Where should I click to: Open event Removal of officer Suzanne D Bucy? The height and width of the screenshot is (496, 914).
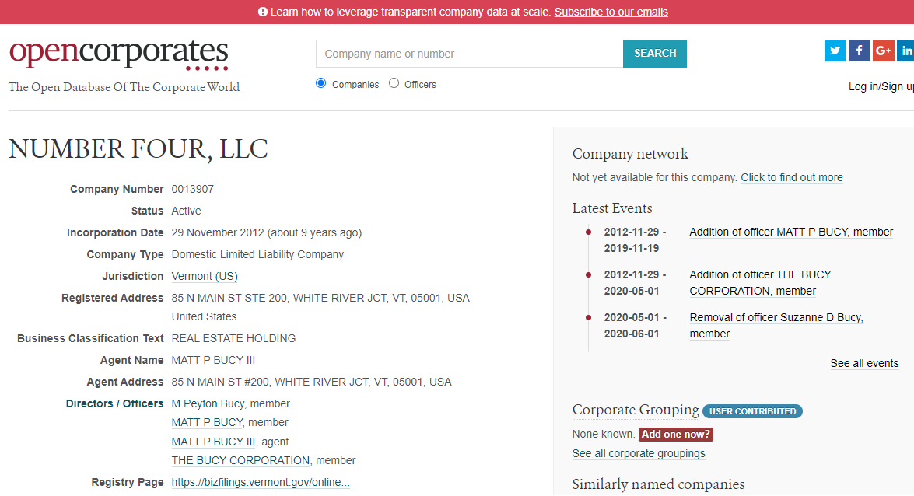point(776,325)
